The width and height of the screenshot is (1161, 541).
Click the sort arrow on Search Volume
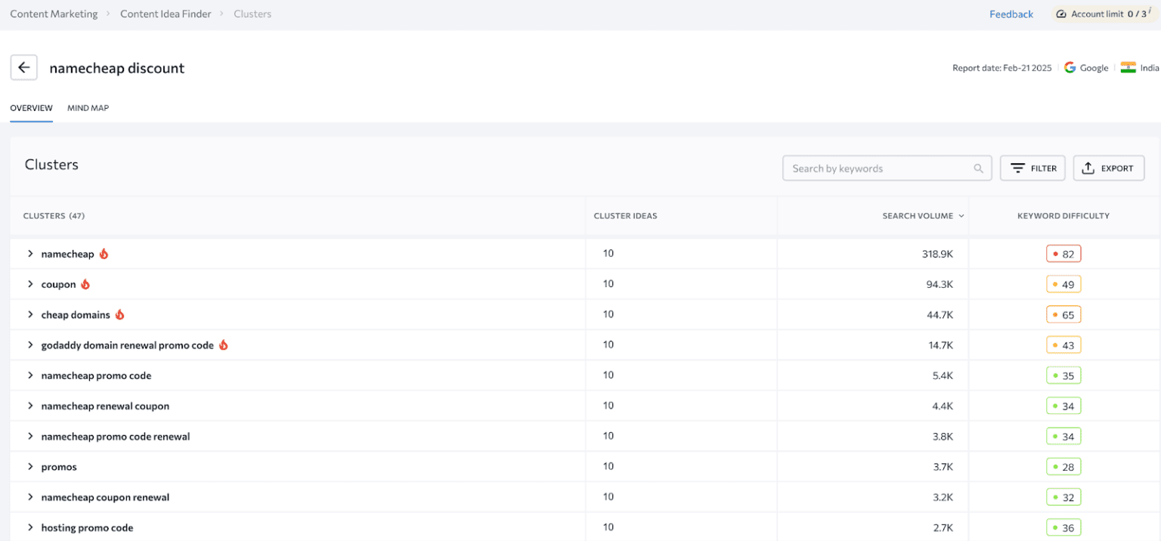point(961,216)
